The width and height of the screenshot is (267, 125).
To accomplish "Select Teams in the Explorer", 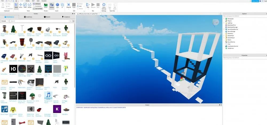I will coord(229,40).
